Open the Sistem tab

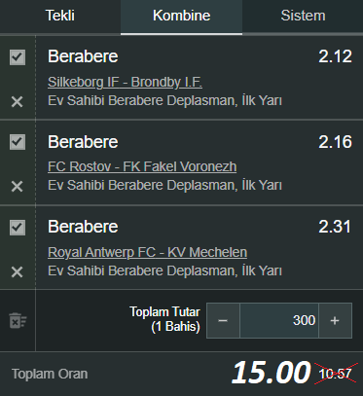[303, 16]
